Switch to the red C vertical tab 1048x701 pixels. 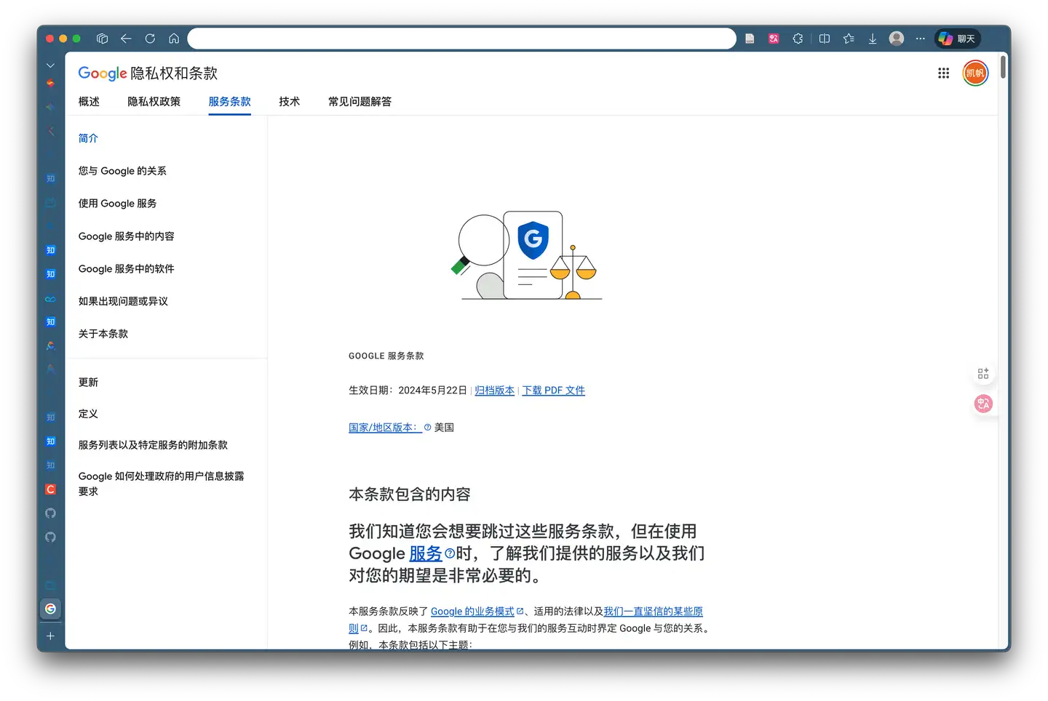pos(50,489)
